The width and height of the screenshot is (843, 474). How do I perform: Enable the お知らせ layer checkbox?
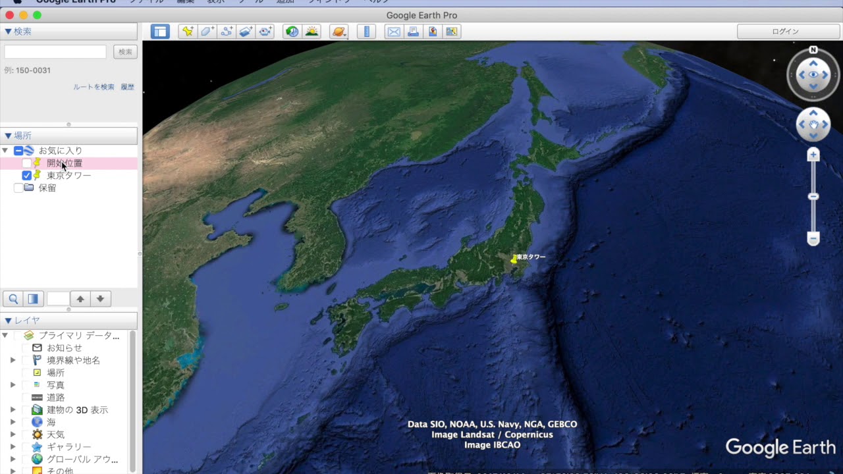coord(26,348)
